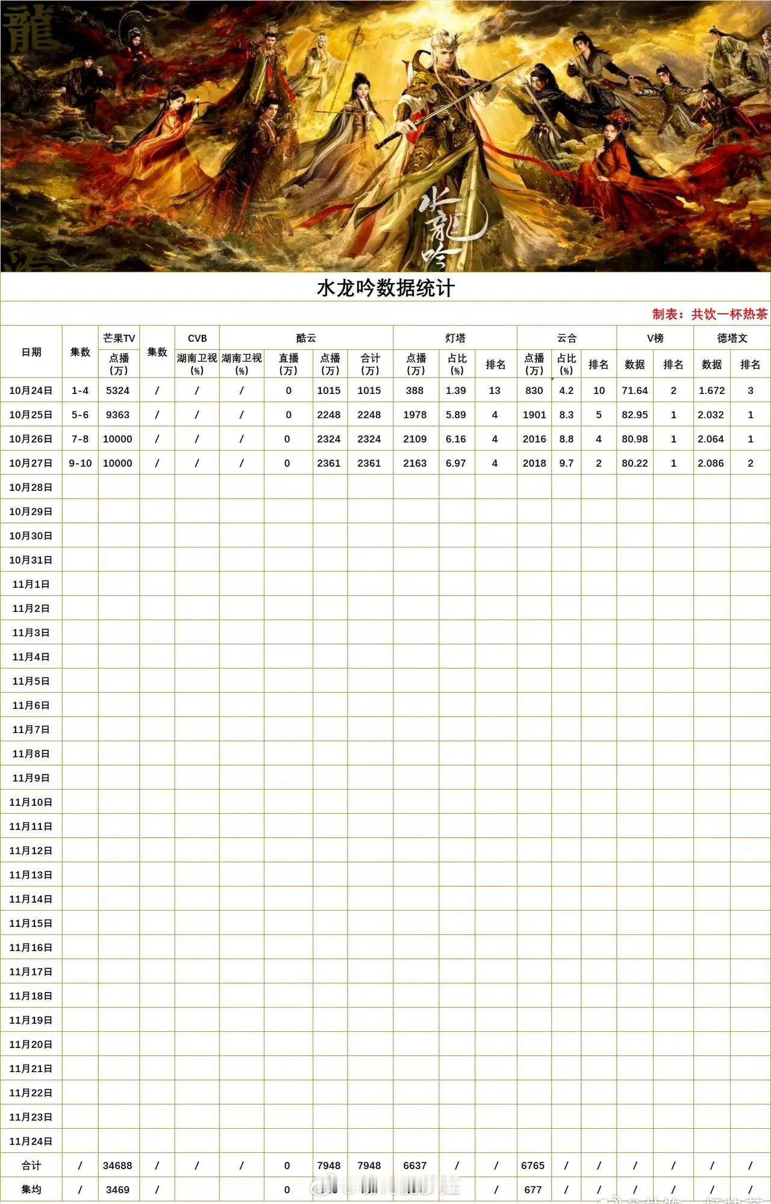Click the V榜 value 80.98

[x=635, y=438]
